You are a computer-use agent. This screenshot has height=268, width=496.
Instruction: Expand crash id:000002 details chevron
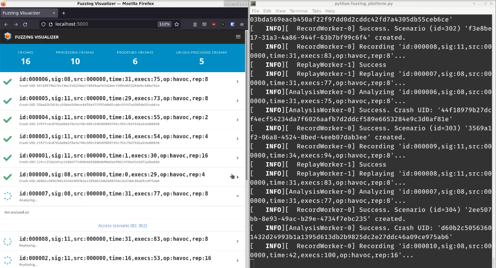tap(237, 261)
